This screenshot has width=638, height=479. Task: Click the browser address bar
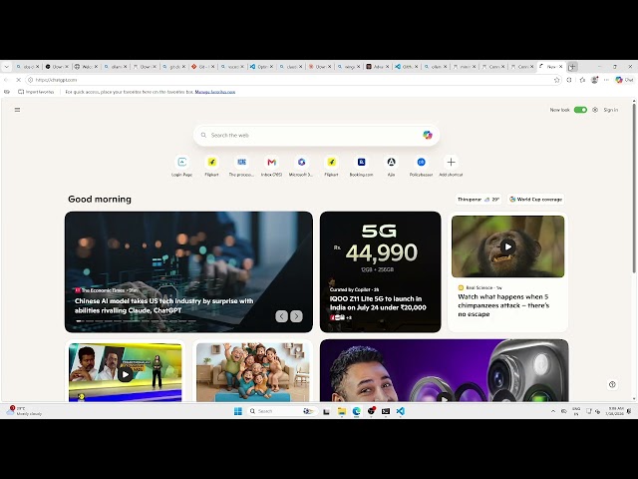[x=293, y=80]
